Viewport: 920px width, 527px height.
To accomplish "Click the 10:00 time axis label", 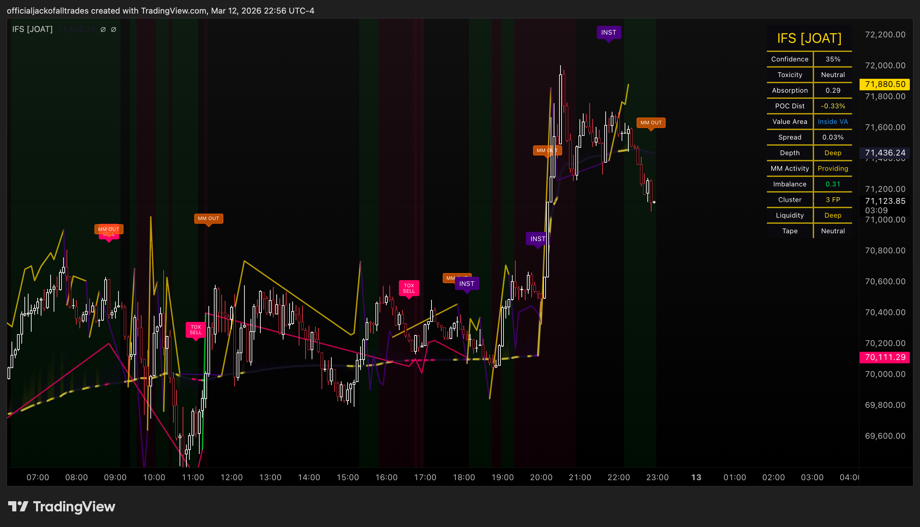I will [154, 477].
